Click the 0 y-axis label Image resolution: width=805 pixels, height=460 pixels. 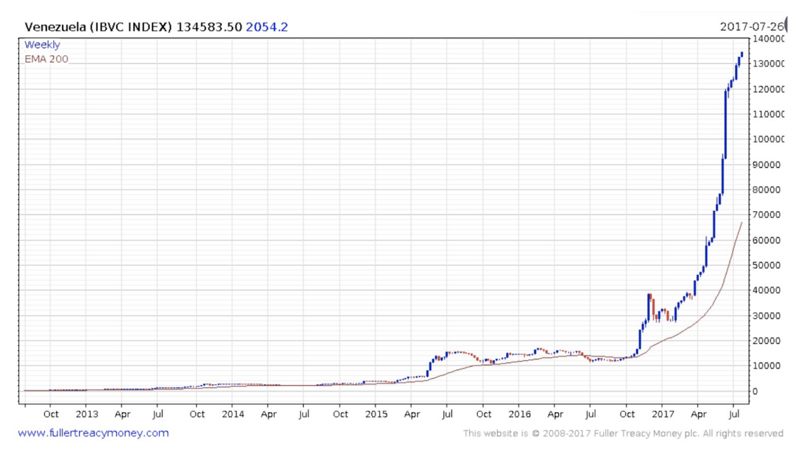755,391
